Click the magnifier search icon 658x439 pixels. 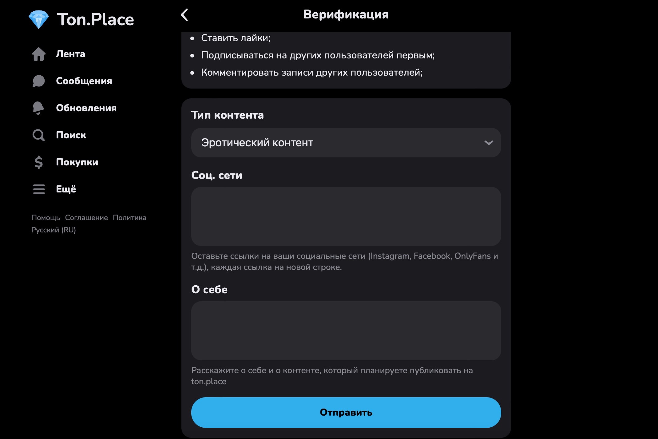pyautogui.click(x=39, y=135)
